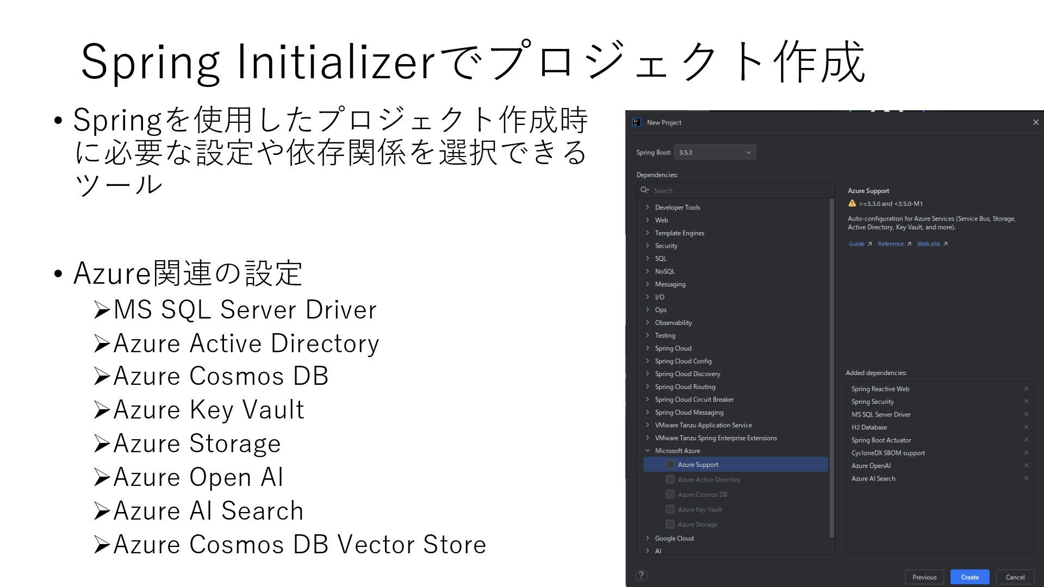Select CycloneDX SBOM support in added dependencies

click(888, 453)
